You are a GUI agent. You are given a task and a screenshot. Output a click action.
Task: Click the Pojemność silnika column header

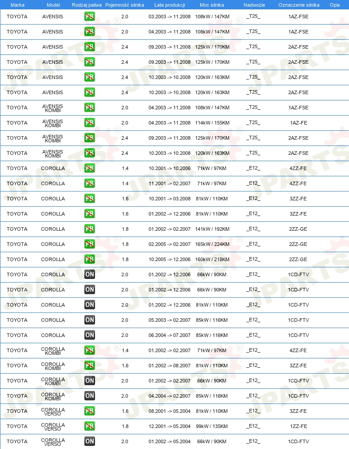pyautogui.click(x=125, y=5)
